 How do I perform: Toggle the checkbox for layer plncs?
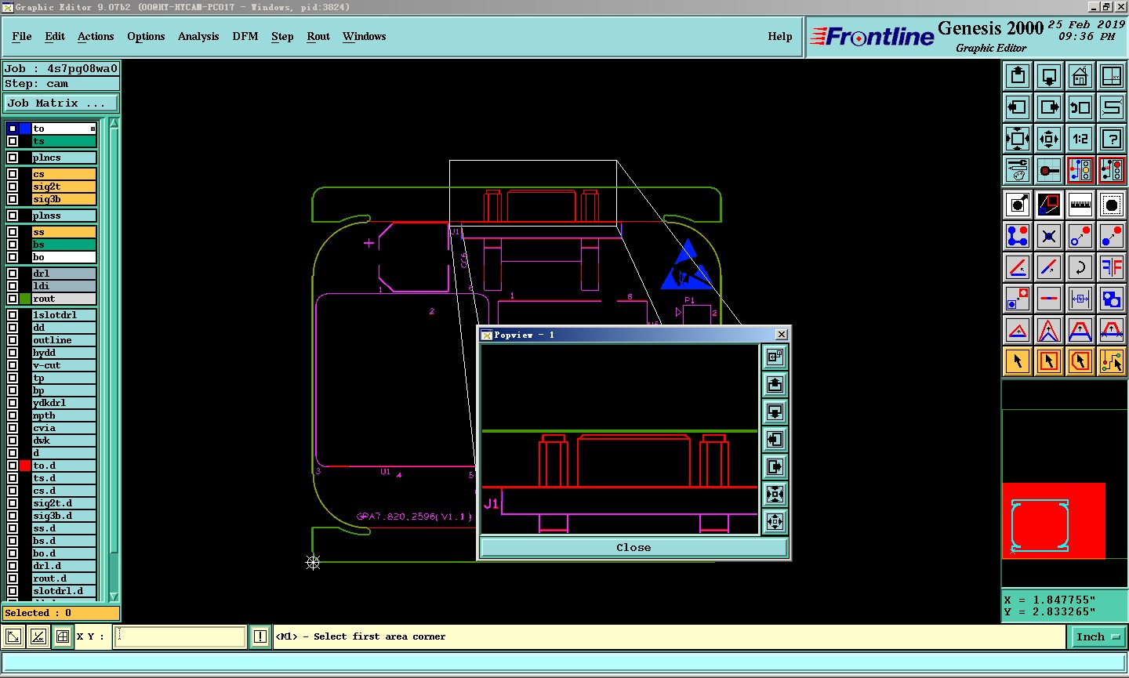click(x=13, y=158)
